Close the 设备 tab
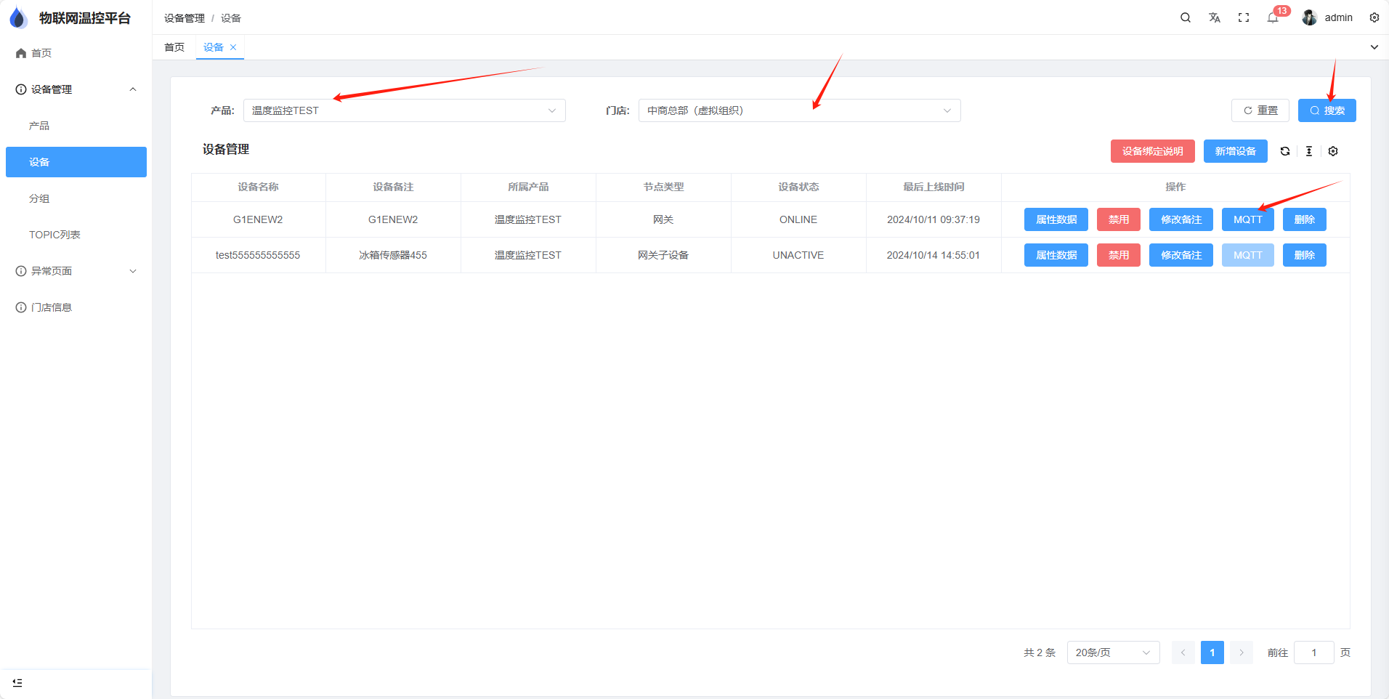The image size is (1389, 699). [x=233, y=47]
